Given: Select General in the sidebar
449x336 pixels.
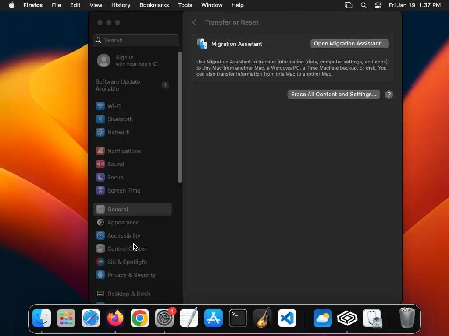Looking at the screenshot, I should tap(132, 210).
